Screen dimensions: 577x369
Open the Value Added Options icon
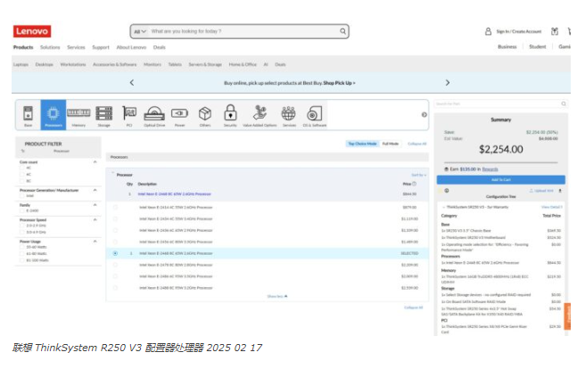tap(260, 115)
